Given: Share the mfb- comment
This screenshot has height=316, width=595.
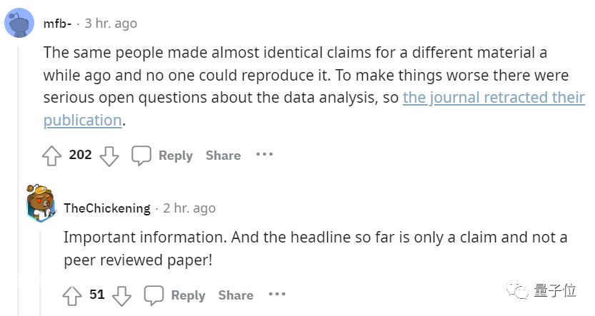Looking at the screenshot, I should [223, 156].
